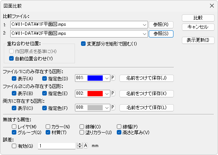Click the P palette button beside color 002

pyautogui.click(x=113, y=93)
